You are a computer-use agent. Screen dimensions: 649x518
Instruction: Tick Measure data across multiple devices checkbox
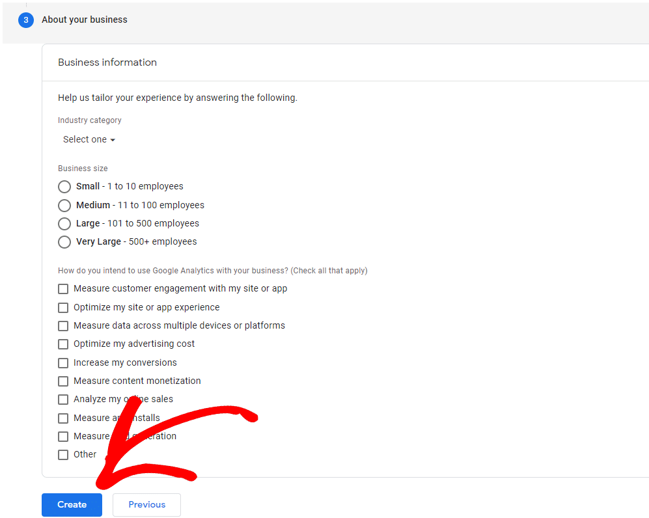[63, 326]
